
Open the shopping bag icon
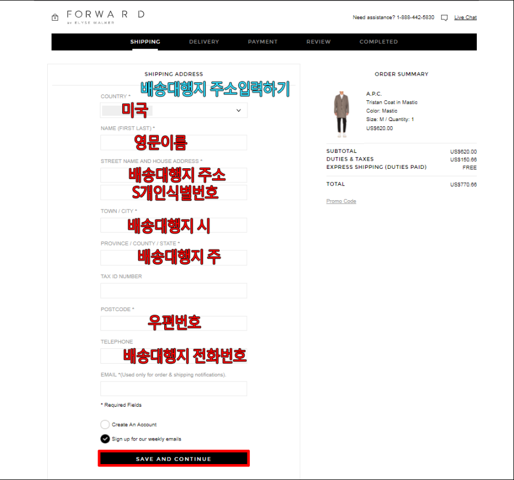pyautogui.click(x=55, y=17)
